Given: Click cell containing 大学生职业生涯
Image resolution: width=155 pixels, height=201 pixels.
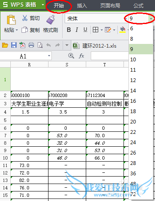Looking at the screenshot, I should tap(29, 104).
